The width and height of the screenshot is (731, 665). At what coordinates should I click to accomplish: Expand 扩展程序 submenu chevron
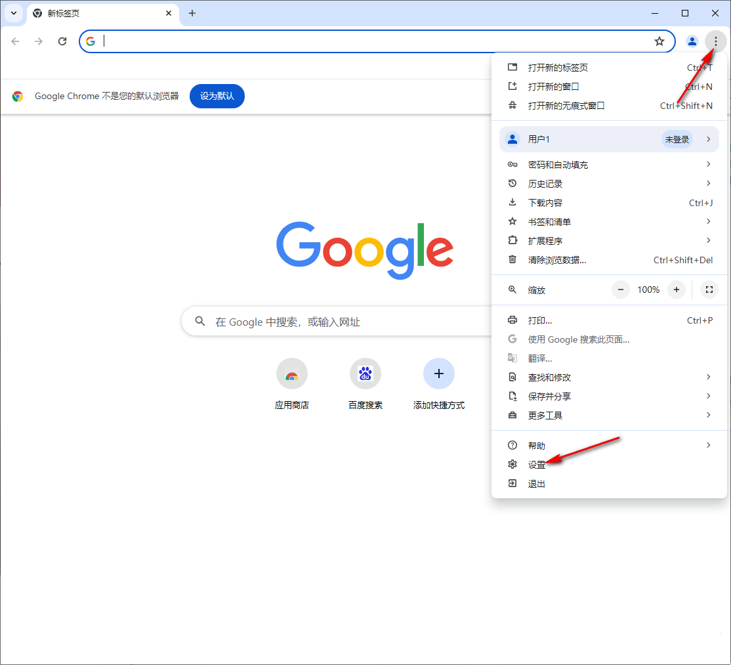click(x=708, y=240)
